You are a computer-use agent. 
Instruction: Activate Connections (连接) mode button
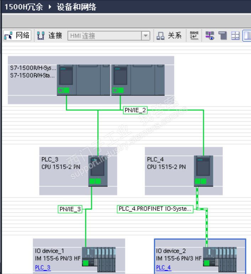(50, 35)
